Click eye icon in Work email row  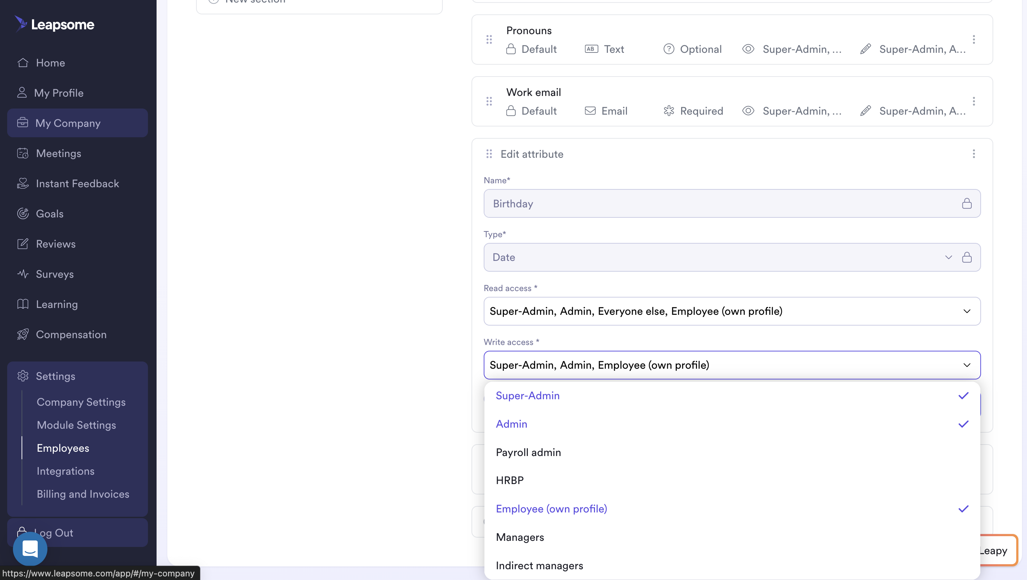748,111
